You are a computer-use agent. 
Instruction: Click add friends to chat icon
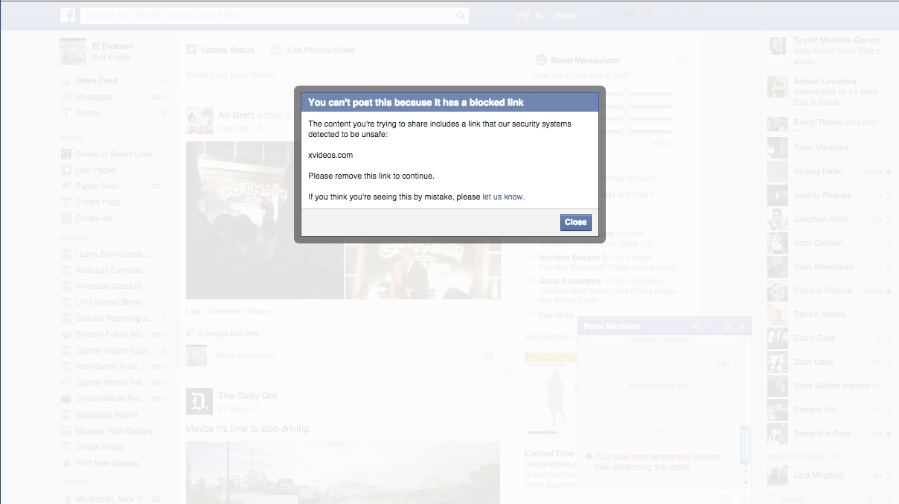point(696,326)
